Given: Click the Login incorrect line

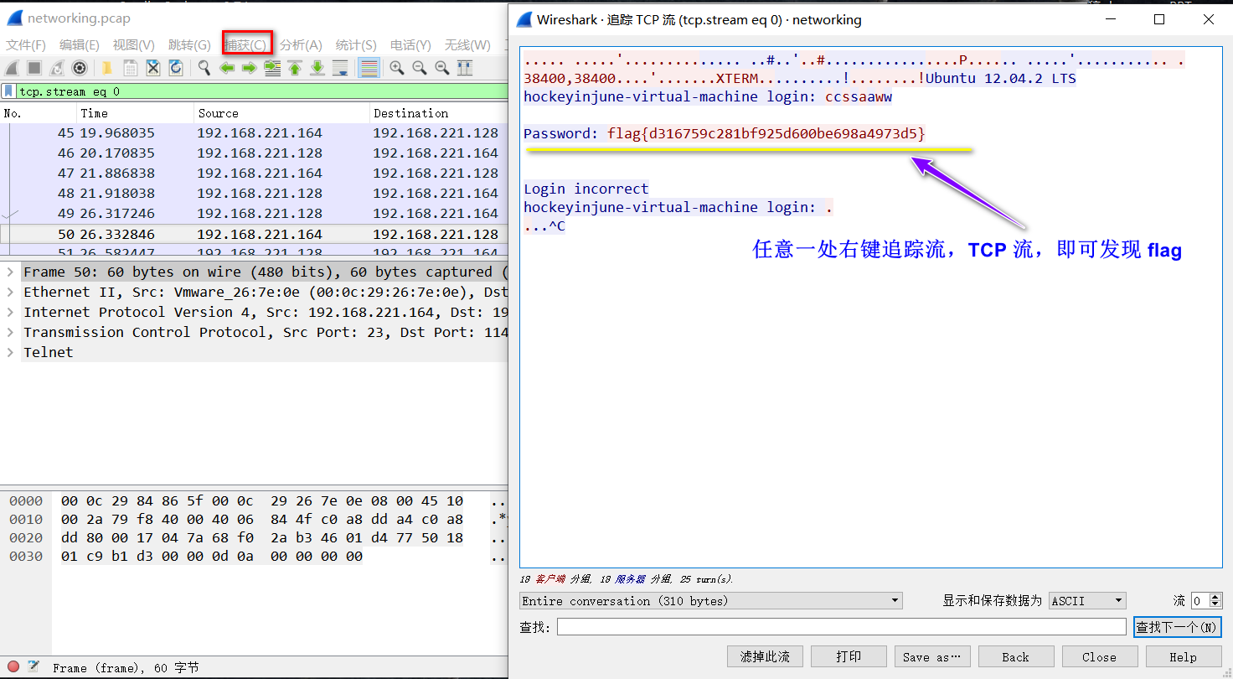Looking at the screenshot, I should pos(586,189).
